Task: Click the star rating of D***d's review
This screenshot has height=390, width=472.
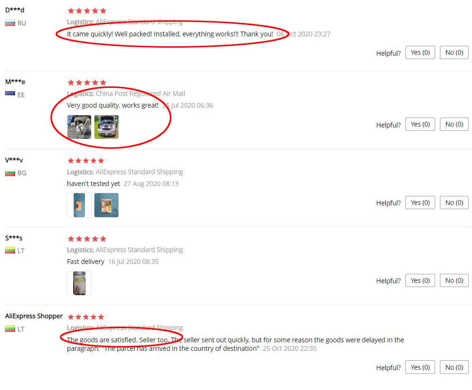Action: pyautogui.click(x=87, y=11)
